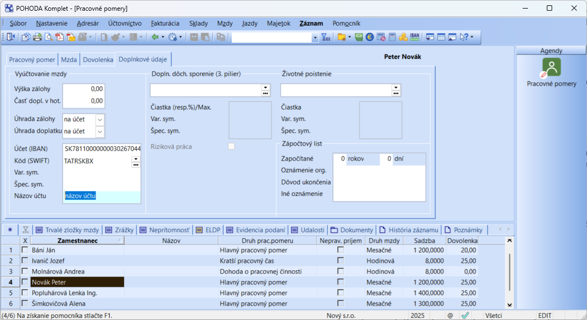Toggle the Riziková práca checkbox
Screen dimensions: 587x320
[x=231, y=147]
